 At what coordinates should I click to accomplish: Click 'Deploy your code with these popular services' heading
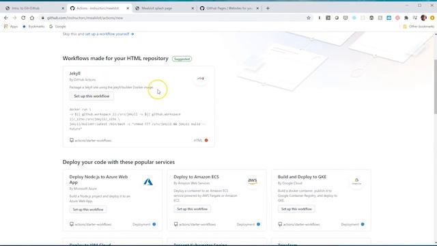tap(119, 162)
